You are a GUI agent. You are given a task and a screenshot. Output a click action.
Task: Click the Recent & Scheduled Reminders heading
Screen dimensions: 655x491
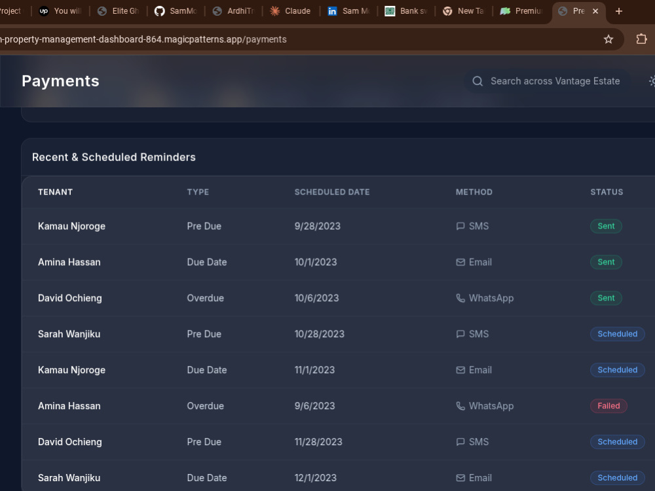(x=113, y=157)
